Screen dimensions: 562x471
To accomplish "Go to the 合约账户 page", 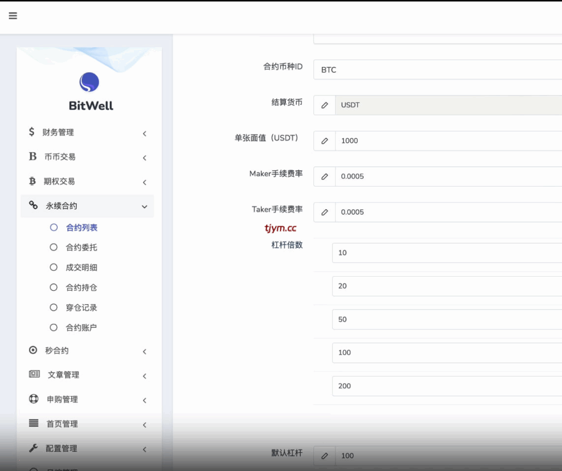I will click(x=81, y=328).
